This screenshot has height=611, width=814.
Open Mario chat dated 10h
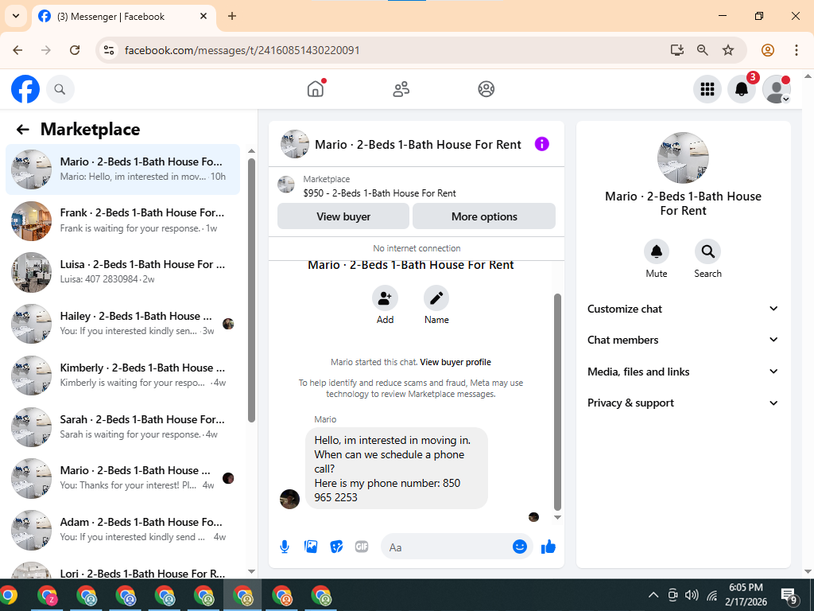(x=123, y=169)
